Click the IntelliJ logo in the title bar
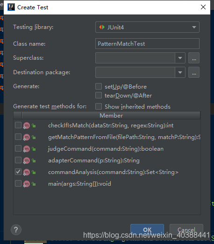Screen dimensions: 214x244 pos(11,7)
